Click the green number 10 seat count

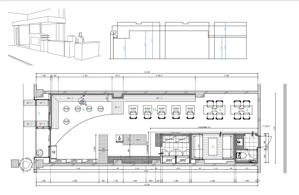pyautogui.click(x=154, y=110)
